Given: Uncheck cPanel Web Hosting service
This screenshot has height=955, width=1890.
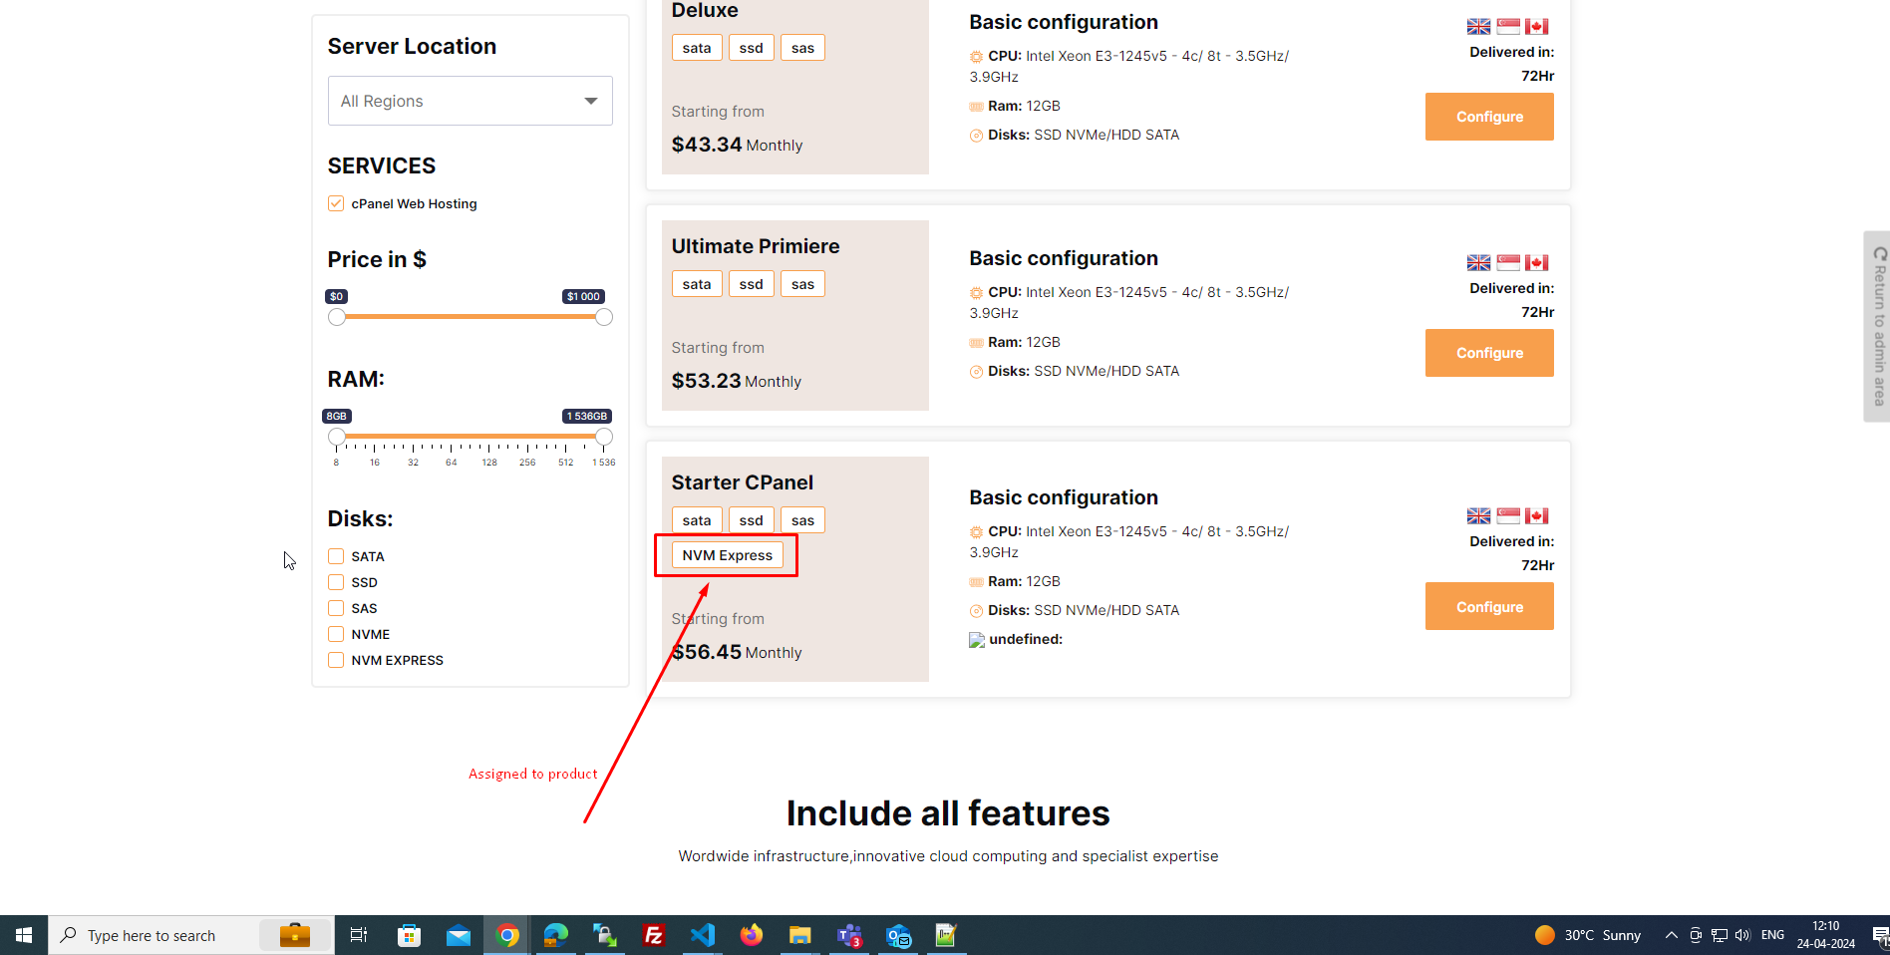Looking at the screenshot, I should 336,203.
